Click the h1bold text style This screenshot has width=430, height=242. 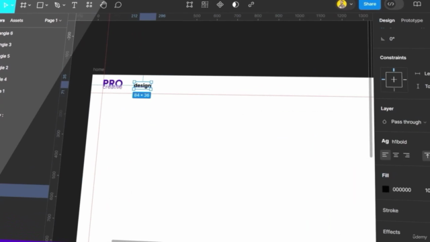click(399, 142)
